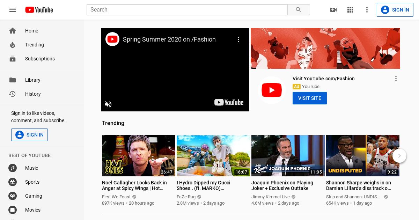The width and height of the screenshot is (419, 220).
Task: Click round YouTube logo beside ad
Action: click(272, 90)
